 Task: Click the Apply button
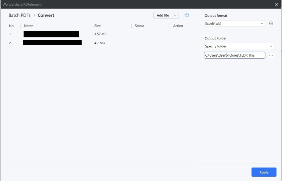point(264,172)
